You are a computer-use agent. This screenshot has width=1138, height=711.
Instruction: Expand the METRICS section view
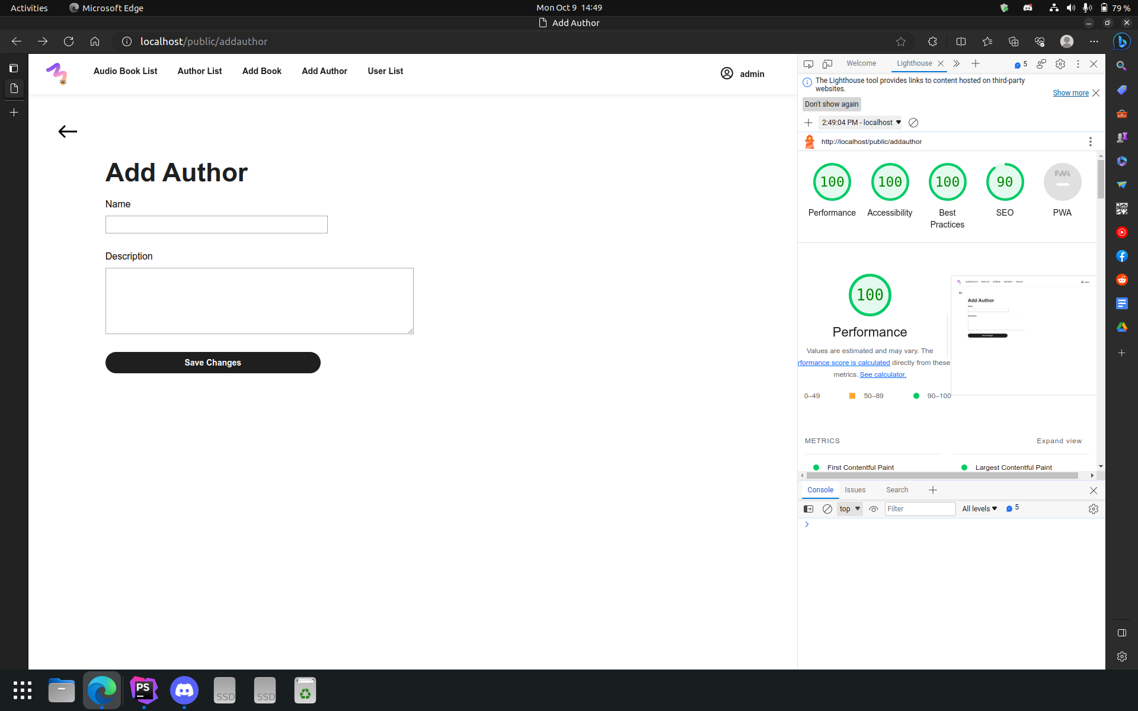click(x=1059, y=441)
